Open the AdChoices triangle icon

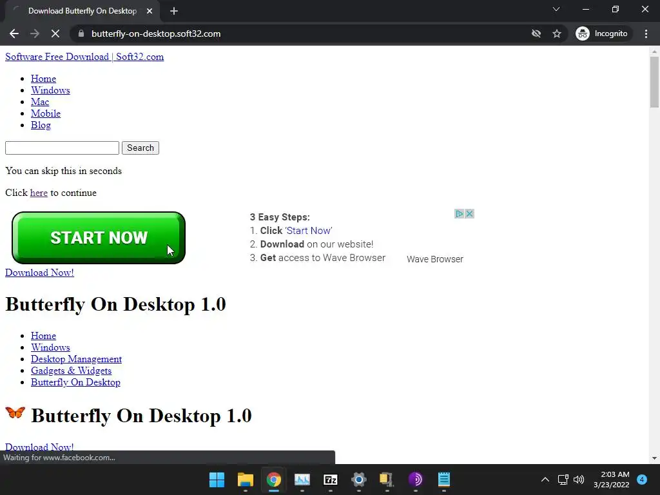click(x=459, y=214)
